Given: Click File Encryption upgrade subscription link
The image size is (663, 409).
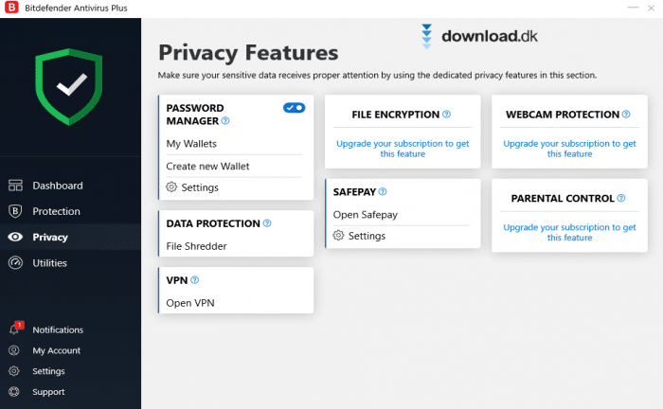Looking at the screenshot, I should (403, 148).
